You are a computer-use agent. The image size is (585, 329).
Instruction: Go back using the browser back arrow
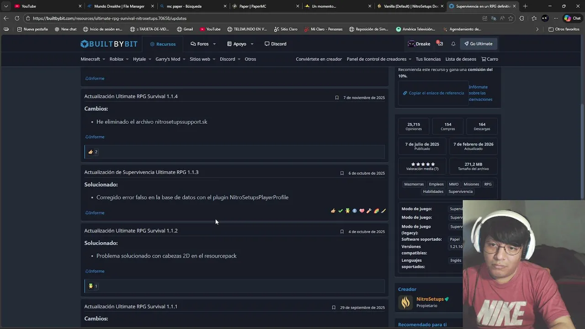click(5, 18)
